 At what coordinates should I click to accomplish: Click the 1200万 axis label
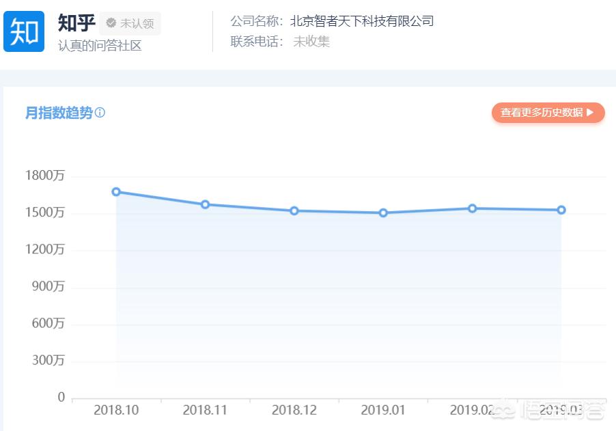click(45, 249)
